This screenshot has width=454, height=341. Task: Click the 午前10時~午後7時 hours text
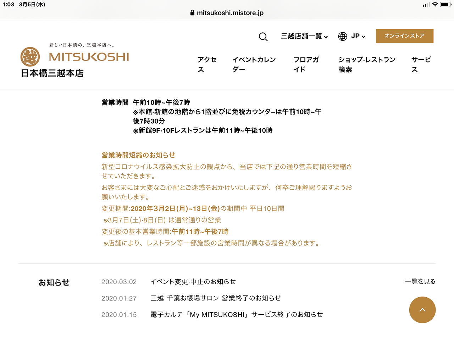[x=161, y=102]
